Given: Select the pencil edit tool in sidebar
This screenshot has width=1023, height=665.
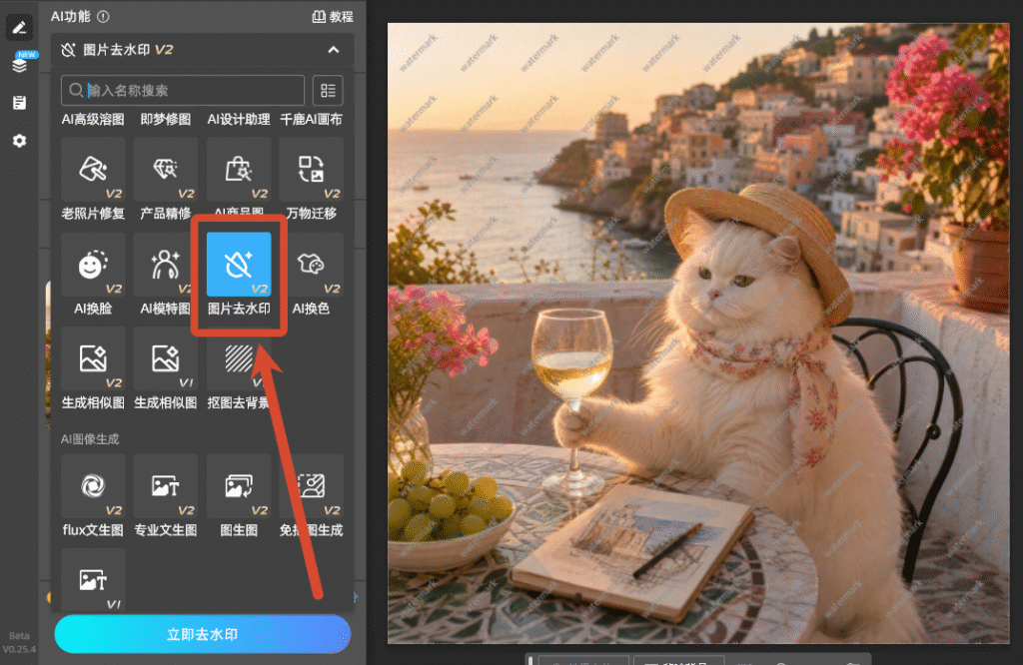Looking at the screenshot, I should [19, 27].
